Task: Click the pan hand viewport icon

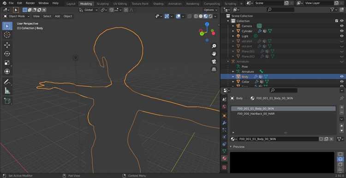Action: click(214, 54)
